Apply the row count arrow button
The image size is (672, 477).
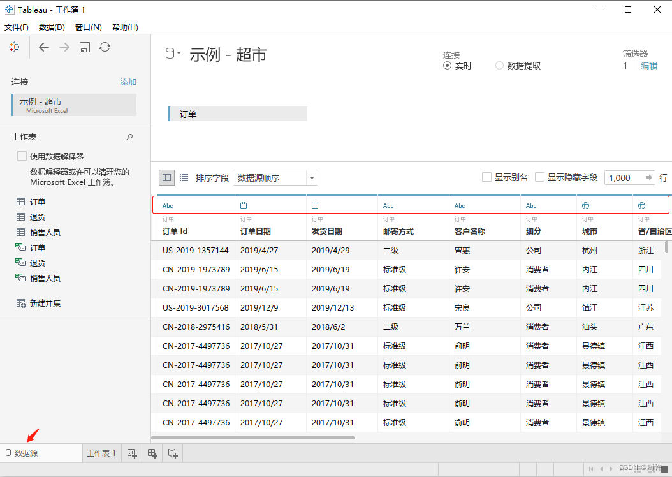pos(649,177)
